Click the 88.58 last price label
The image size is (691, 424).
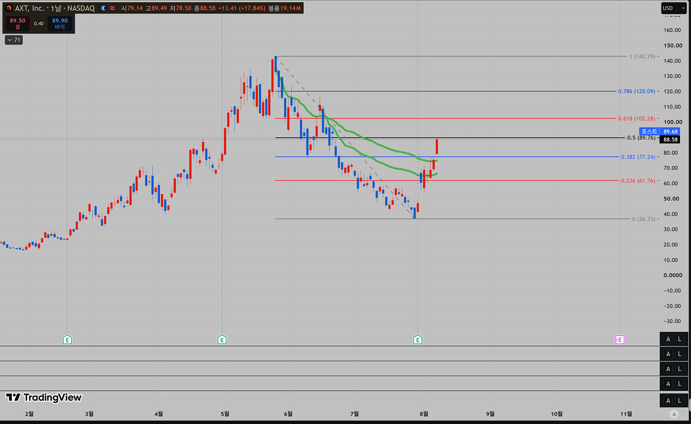tap(670, 139)
